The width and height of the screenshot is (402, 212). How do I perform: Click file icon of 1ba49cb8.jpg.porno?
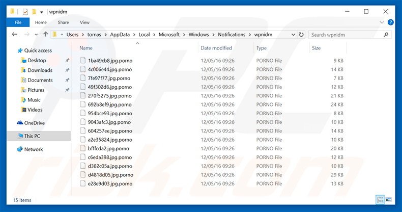click(82, 60)
